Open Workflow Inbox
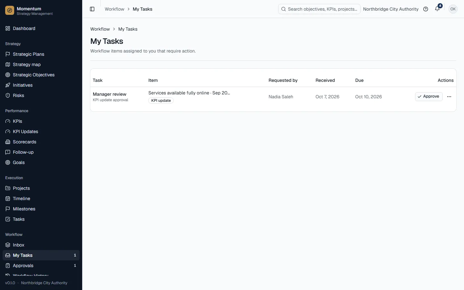 pos(41,245)
